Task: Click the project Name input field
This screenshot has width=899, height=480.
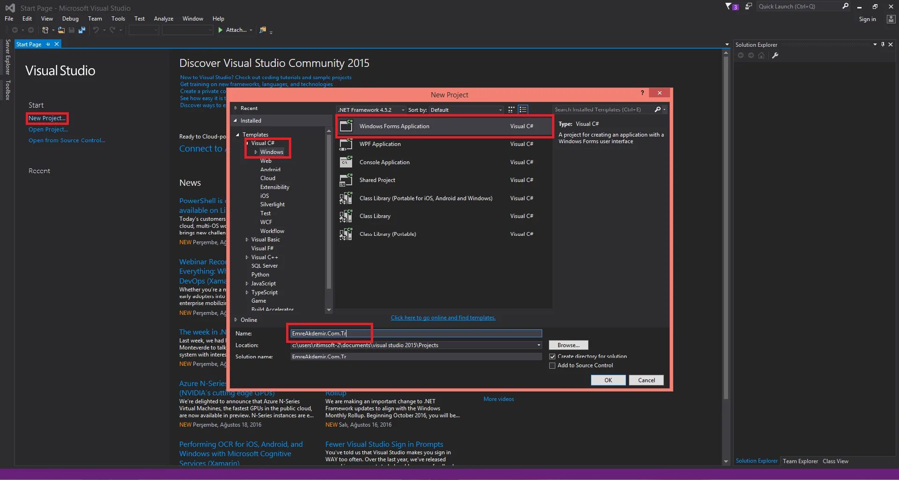Action: (416, 334)
